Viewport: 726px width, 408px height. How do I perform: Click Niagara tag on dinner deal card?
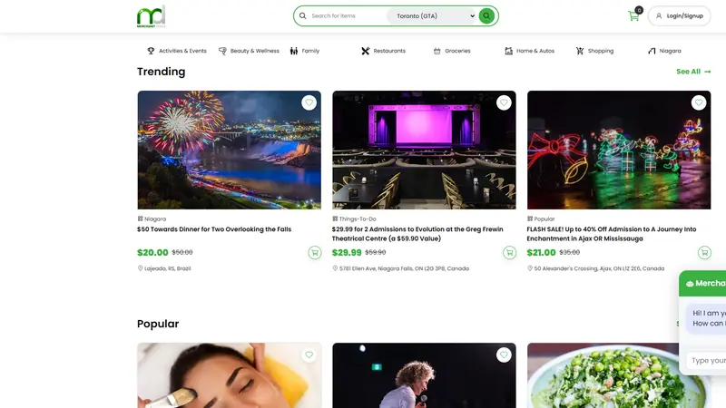(x=152, y=219)
